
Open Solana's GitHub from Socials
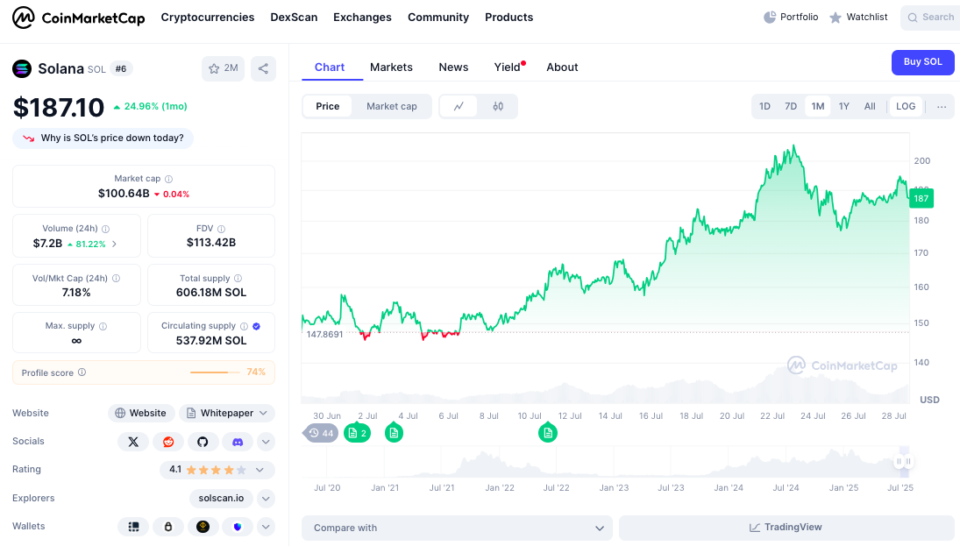click(203, 442)
